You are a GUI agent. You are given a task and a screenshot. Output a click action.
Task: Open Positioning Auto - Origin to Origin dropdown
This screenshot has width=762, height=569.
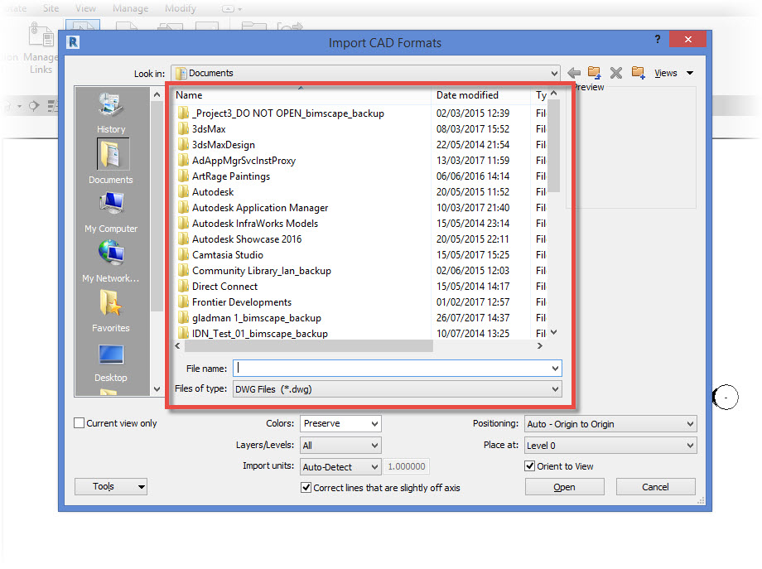(x=611, y=424)
